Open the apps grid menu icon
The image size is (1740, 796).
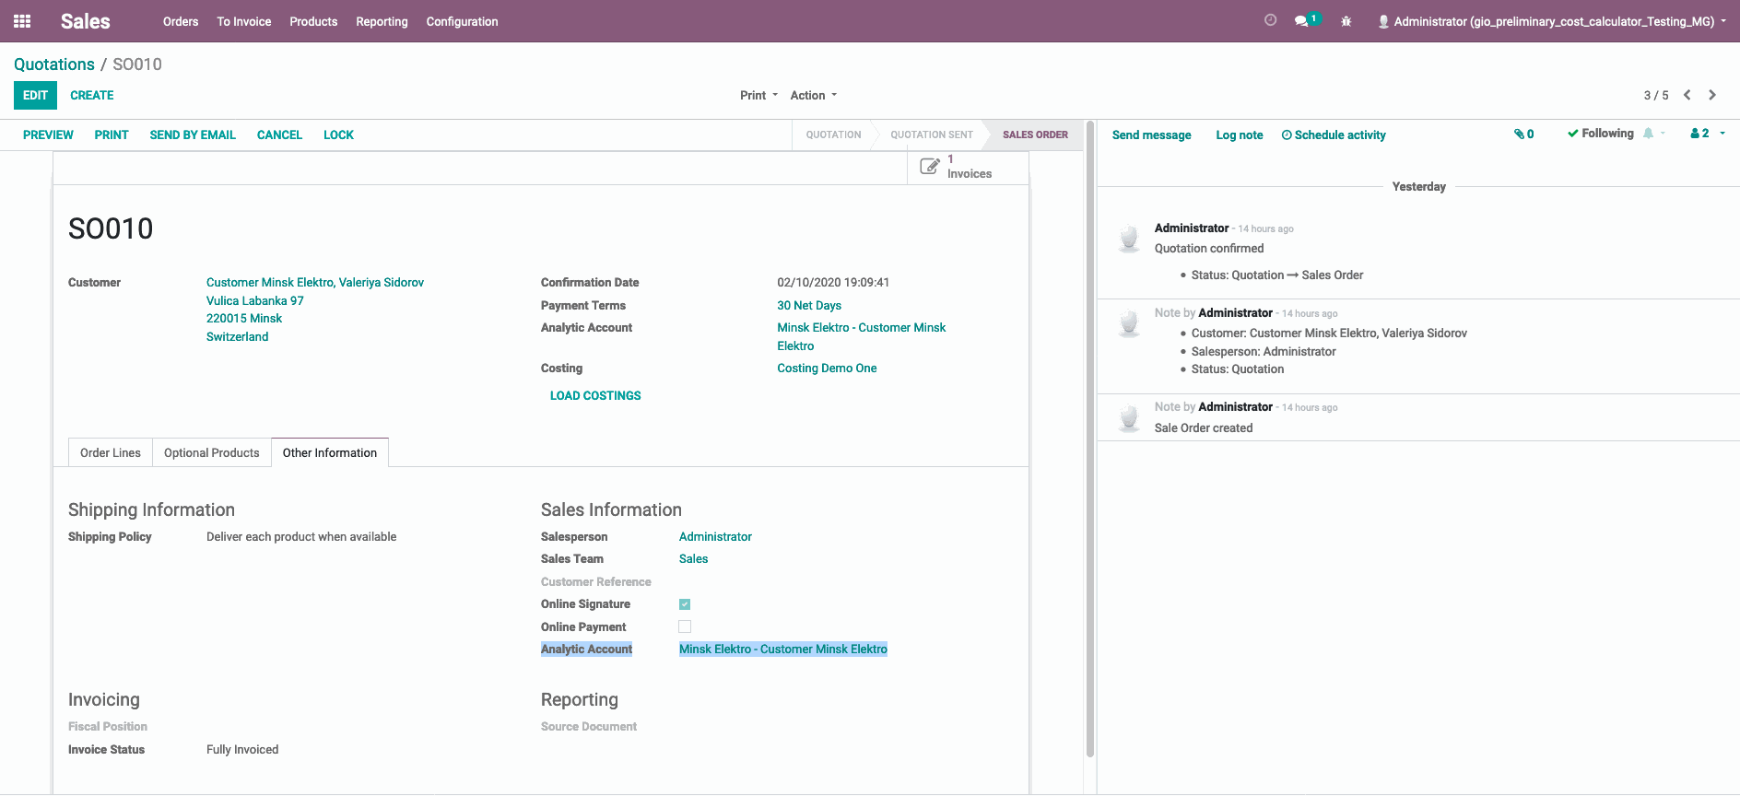click(22, 21)
